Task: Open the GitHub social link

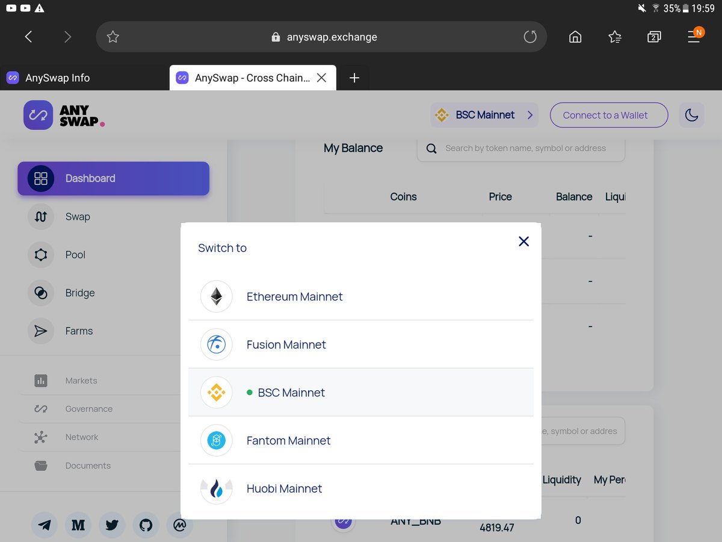Action: (x=146, y=525)
